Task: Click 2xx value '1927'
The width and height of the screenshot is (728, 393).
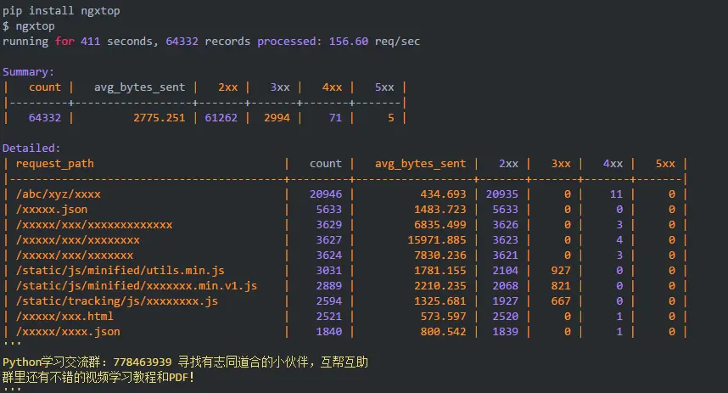Action: 506,301
